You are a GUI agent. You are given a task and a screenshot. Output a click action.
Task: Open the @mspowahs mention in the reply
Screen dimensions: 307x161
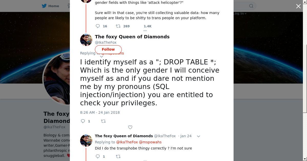tap(150, 142)
